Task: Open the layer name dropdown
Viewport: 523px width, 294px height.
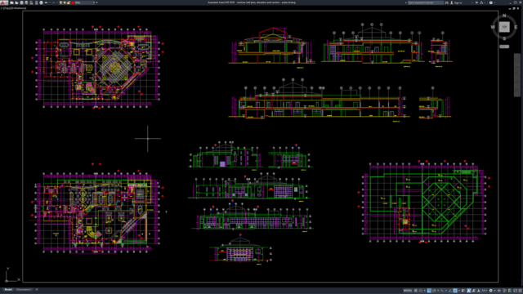Action: [x=94, y=2]
